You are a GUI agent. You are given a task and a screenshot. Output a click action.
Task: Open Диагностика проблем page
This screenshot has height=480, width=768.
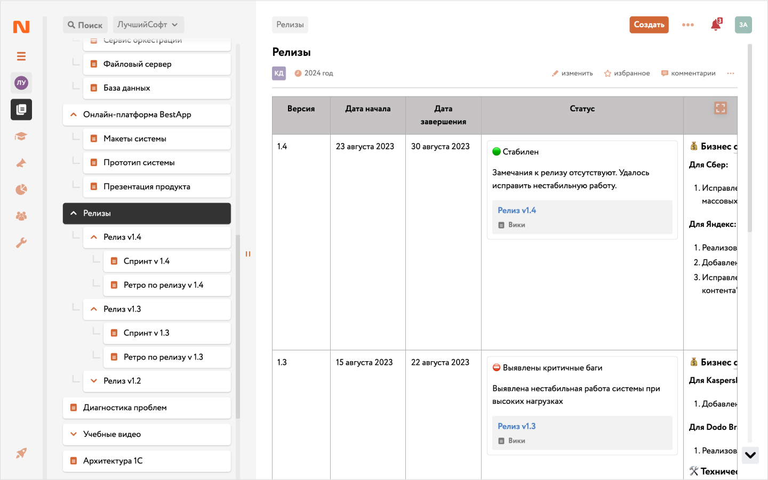point(125,408)
